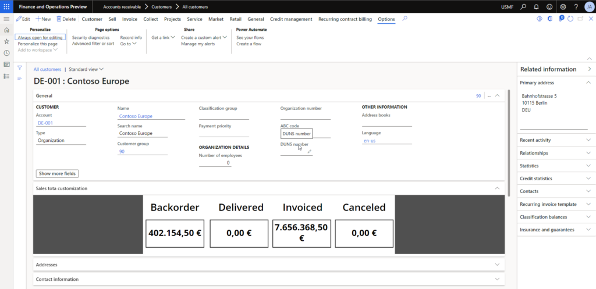Click the DUNS number edit pencil
The width and height of the screenshot is (596, 289).
click(310, 151)
